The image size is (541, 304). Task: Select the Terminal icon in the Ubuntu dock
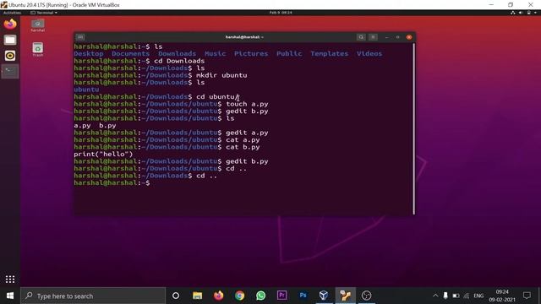(10, 71)
